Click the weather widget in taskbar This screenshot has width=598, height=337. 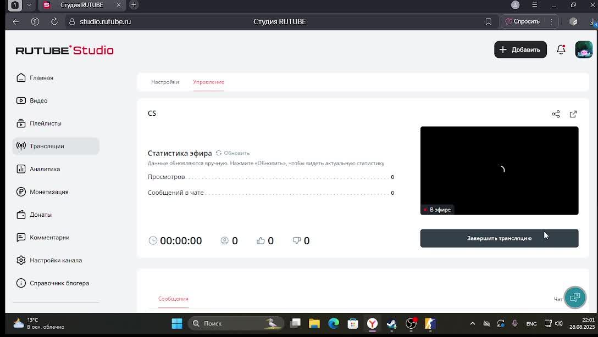(38, 323)
